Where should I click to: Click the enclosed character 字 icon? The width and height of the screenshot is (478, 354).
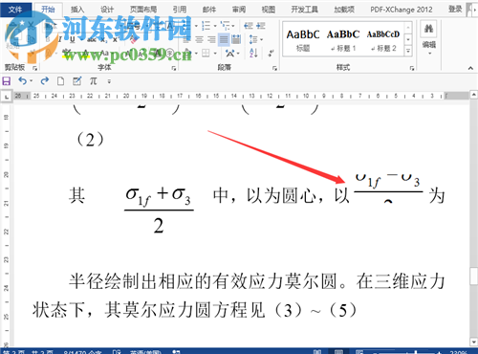170,53
